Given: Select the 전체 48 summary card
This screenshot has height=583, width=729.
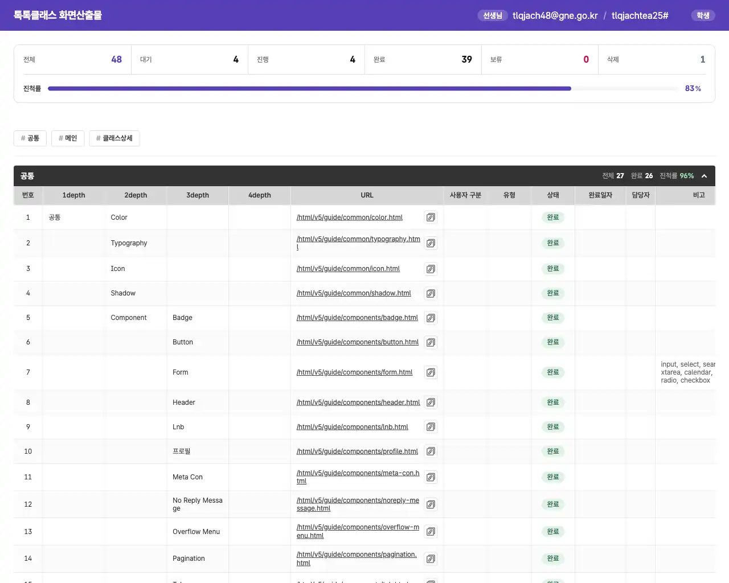Looking at the screenshot, I should [72, 59].
